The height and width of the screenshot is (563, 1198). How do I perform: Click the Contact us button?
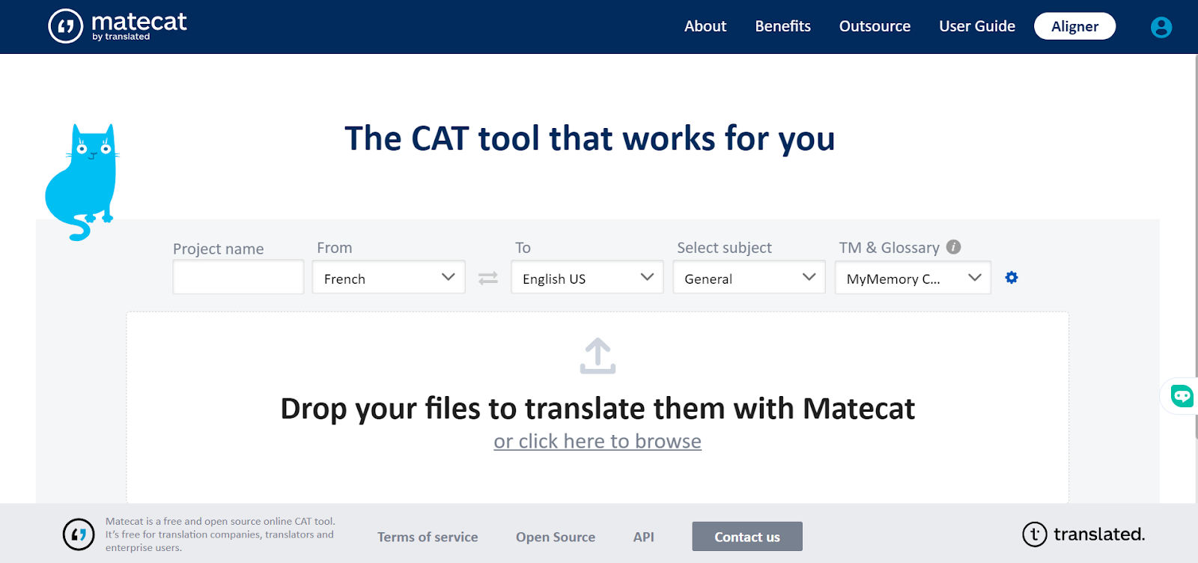747,537
